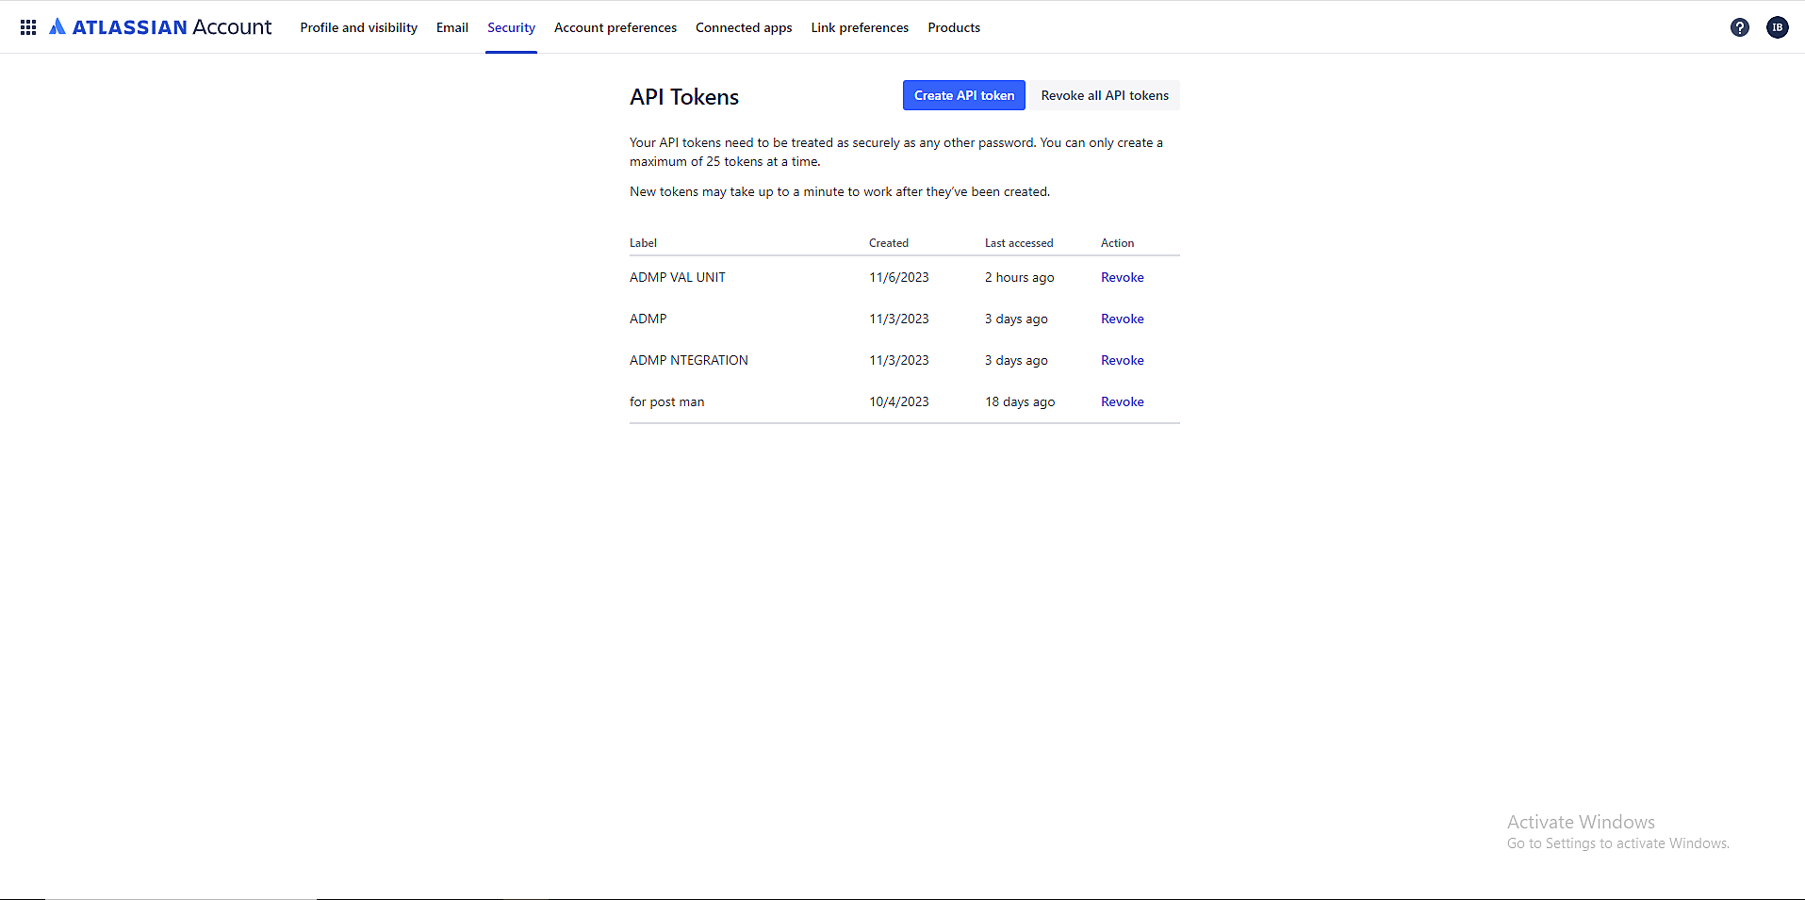Switch to the Email section
Viewport: 1805px width, 900px height.
451,27
